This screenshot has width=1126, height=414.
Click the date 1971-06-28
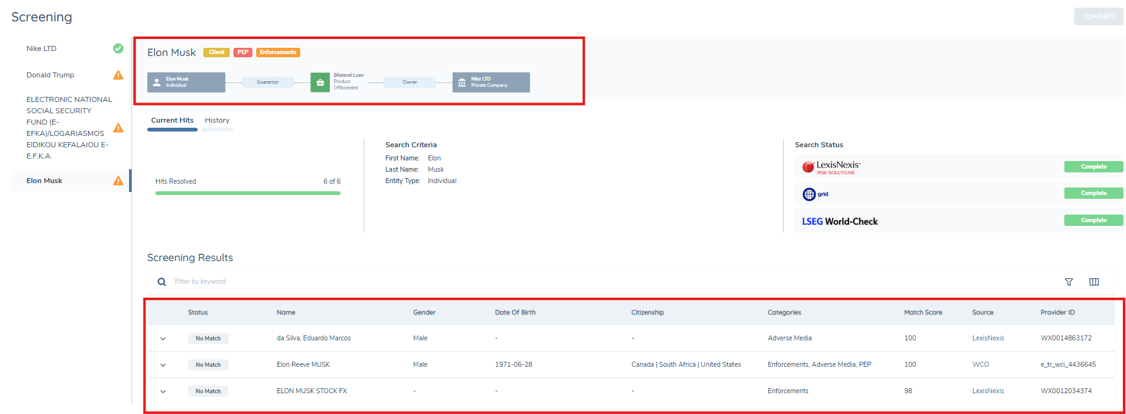coord(514,365)
